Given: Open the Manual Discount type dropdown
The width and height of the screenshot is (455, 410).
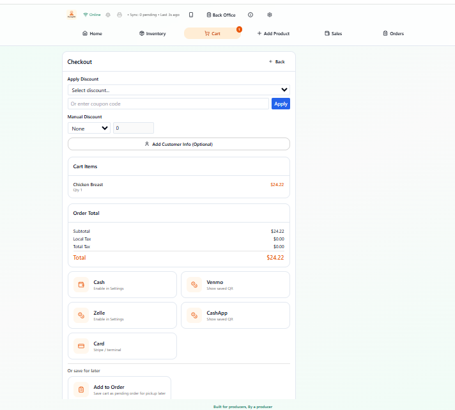Looking at the screenshot, I should pos(89,128).
